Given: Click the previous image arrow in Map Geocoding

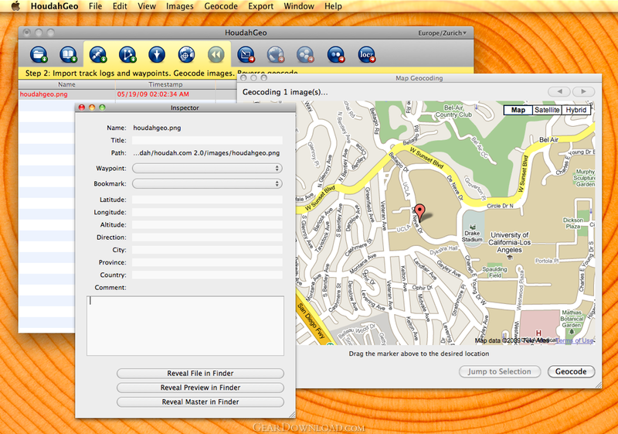Looking at the screenshot, I should click(559, 91).
